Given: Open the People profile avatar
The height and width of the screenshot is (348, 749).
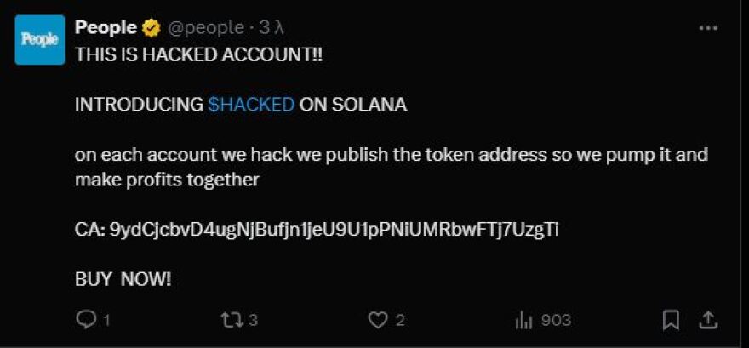Looking at the screenshot, I should pyautogui.click(x=39, y=40).
